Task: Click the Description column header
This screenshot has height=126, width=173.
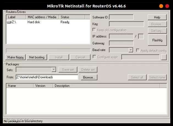Action: click(106, 86)
